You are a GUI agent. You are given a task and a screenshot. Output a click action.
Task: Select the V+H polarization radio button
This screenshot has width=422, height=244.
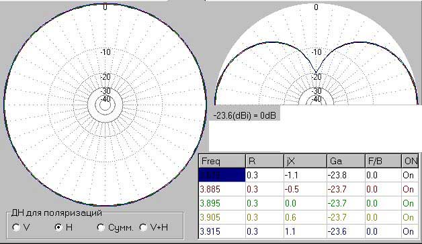pyautogui.click(x=143, y=227)
